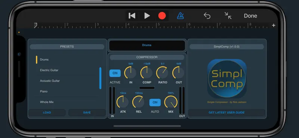
Task: Tap the LOAD preset button
Action: click(47, 113)
